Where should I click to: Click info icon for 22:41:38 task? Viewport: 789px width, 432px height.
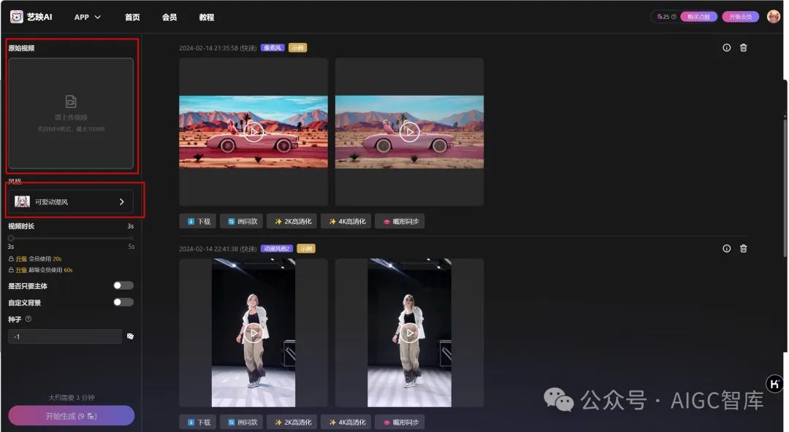pos(727,248)
